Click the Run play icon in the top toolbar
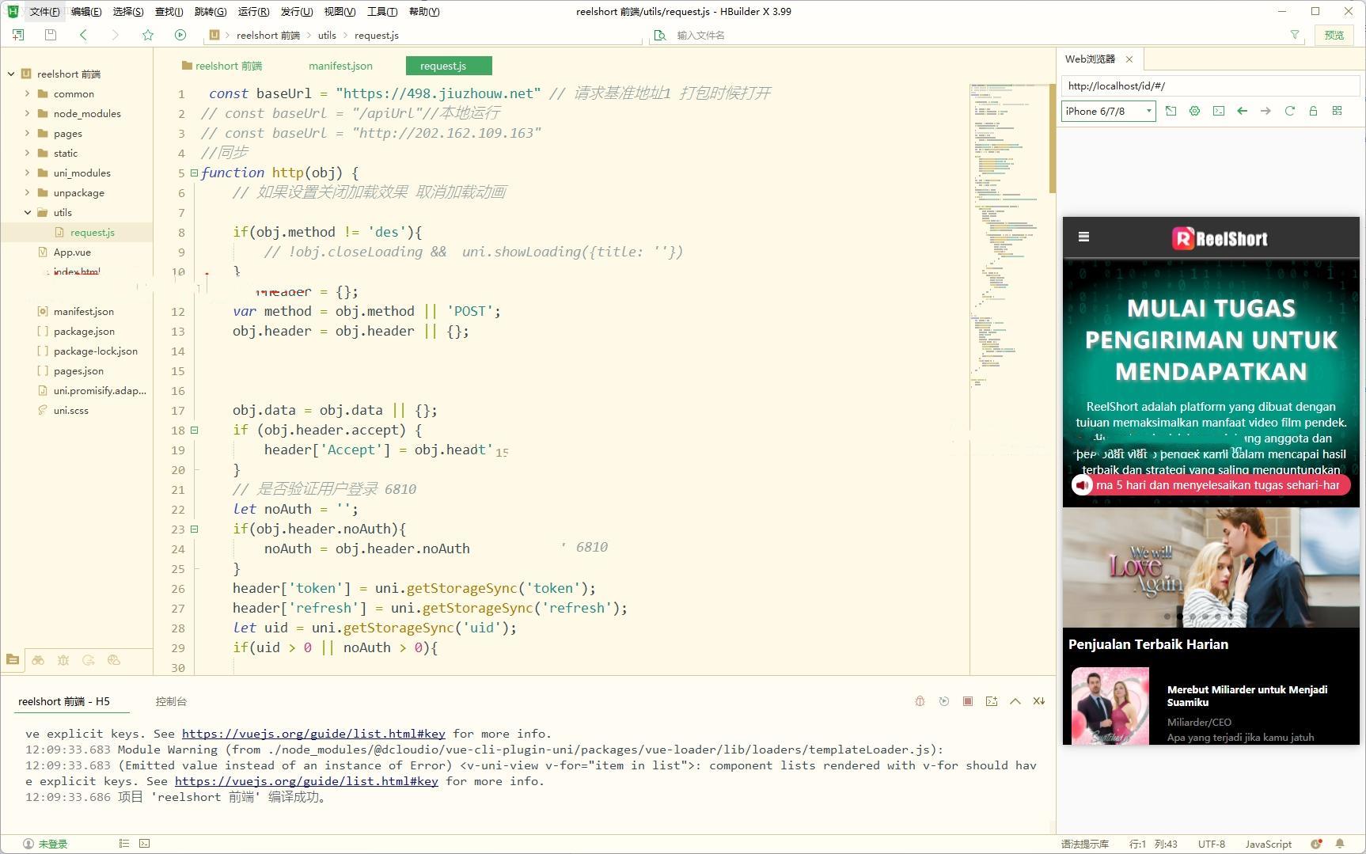The width and height of the screenshot is (1366, 854). point(180,35)
